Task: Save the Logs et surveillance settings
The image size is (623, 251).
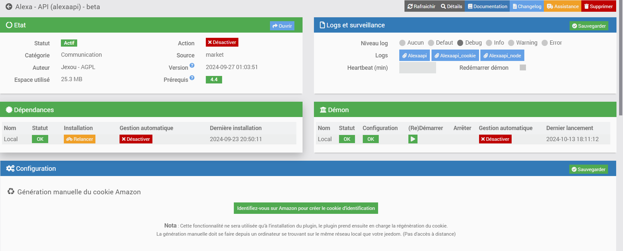Action: click(589, 26)
